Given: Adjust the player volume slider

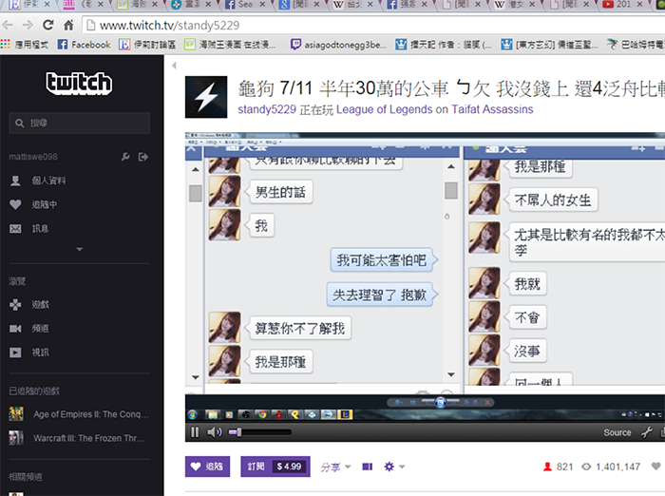Looking at the screenshot, I should [249, 432].
